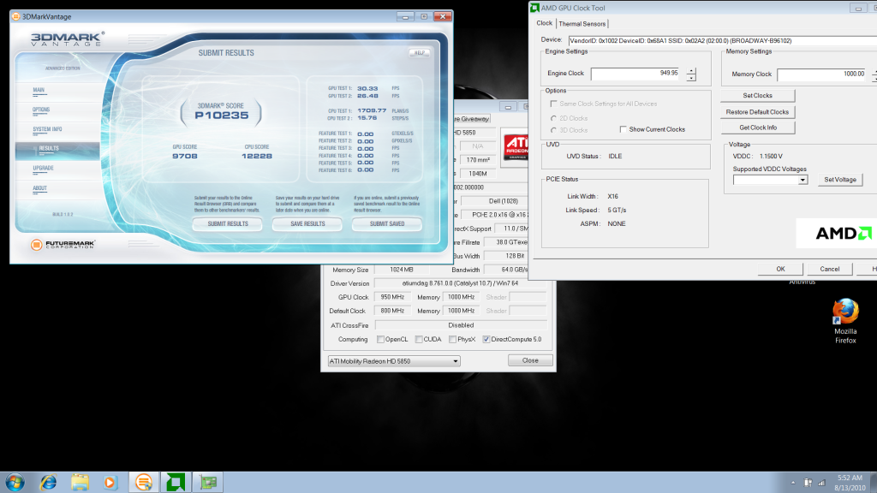The width and height of the screenshot is (877, 493).
Task: Open MAIN section in 3DMark sidebar
Action: pyautogui.click(x=39, y=90)
